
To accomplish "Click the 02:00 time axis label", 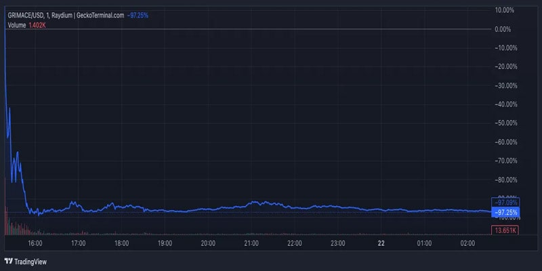I will 467,243.
